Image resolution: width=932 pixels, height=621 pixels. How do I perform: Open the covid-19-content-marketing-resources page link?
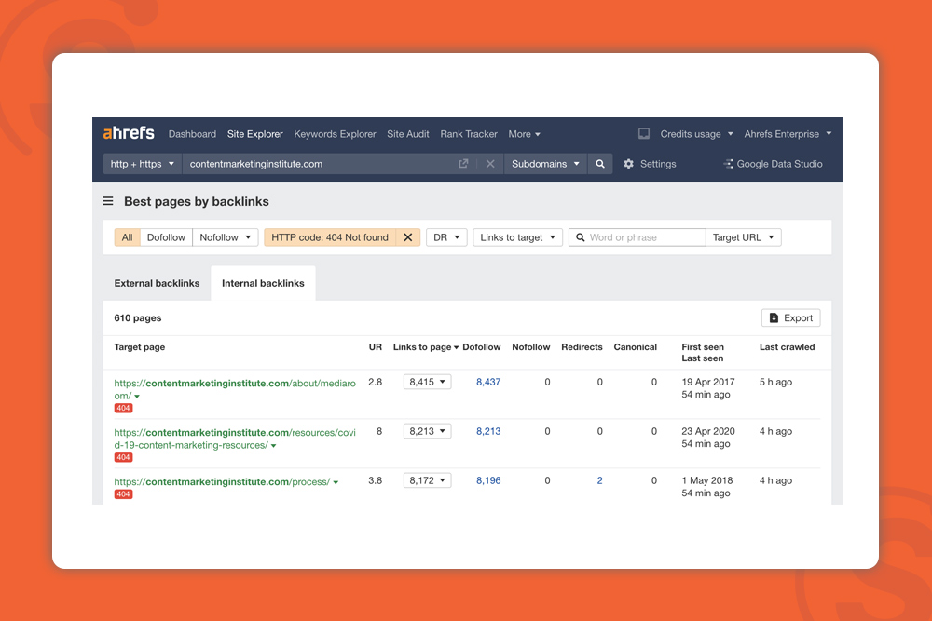click(235, 439)
